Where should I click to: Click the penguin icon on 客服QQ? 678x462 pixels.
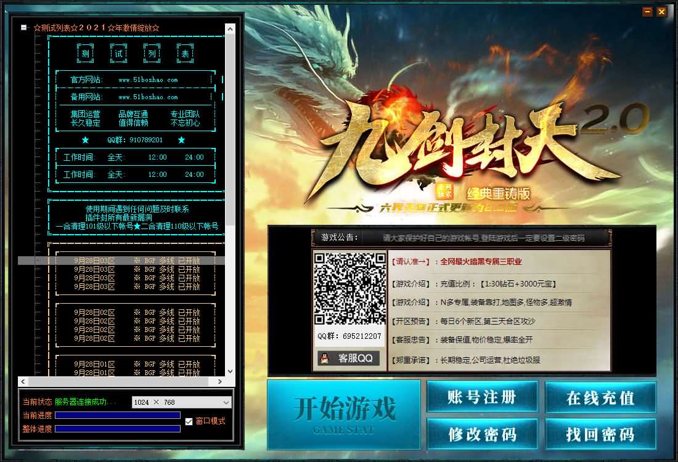point(325,358)
